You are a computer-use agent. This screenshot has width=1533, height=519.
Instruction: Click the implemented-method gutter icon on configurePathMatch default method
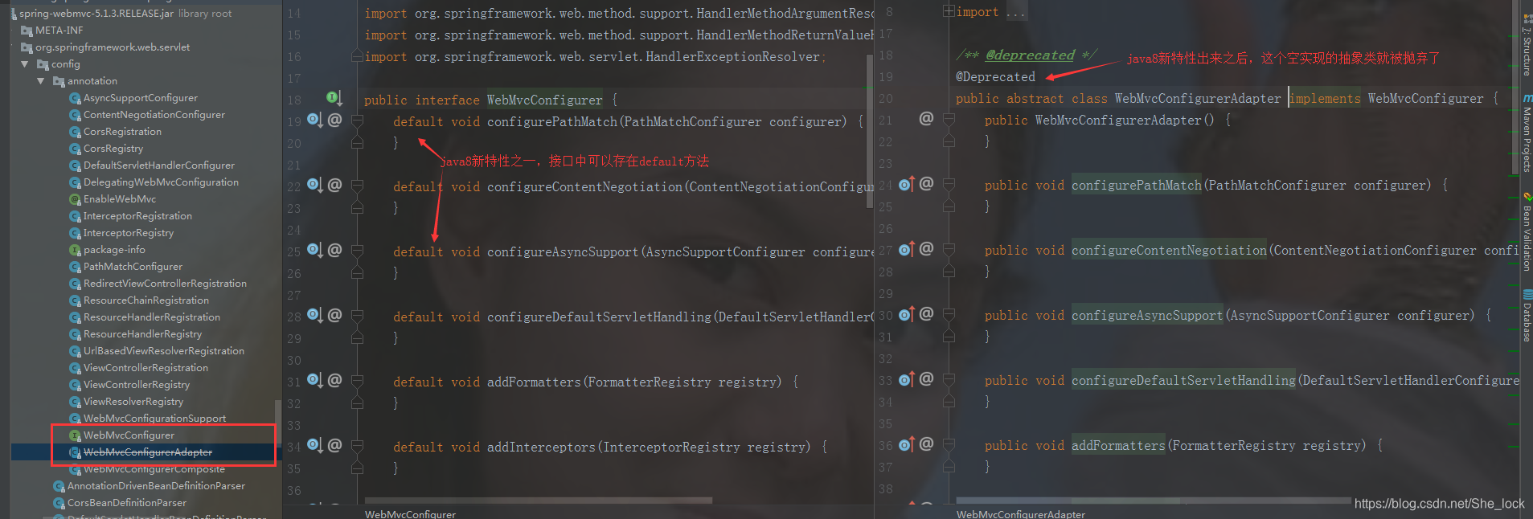[x=315, y=120]
